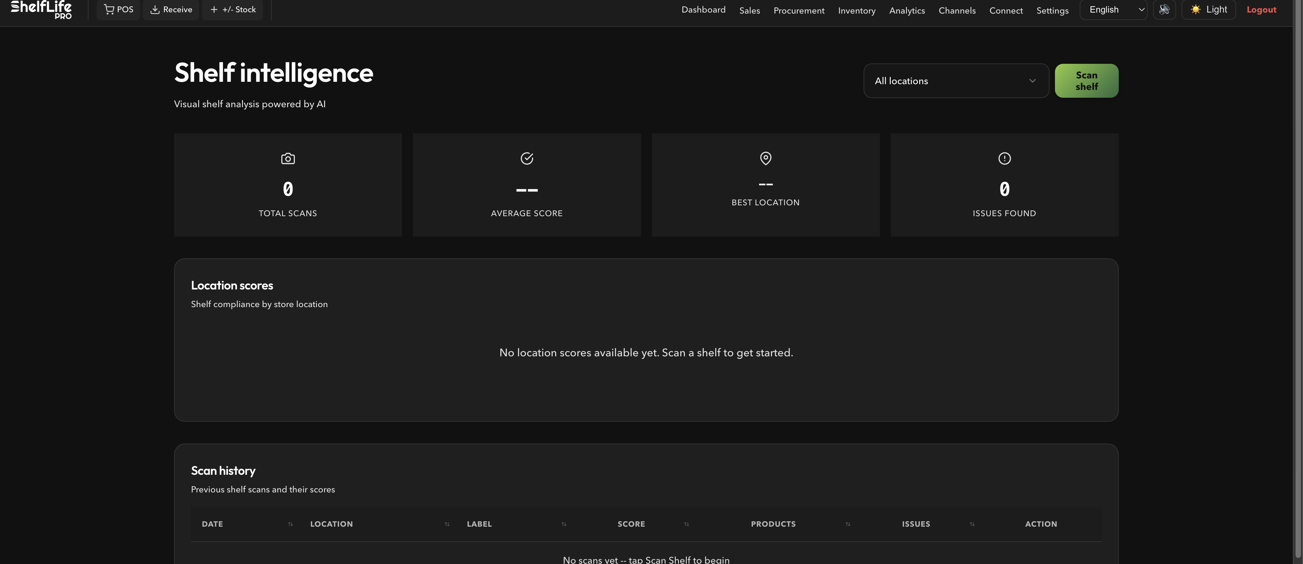Expand the chevron beside English
1303x564 pixels.
point(1141,10)
